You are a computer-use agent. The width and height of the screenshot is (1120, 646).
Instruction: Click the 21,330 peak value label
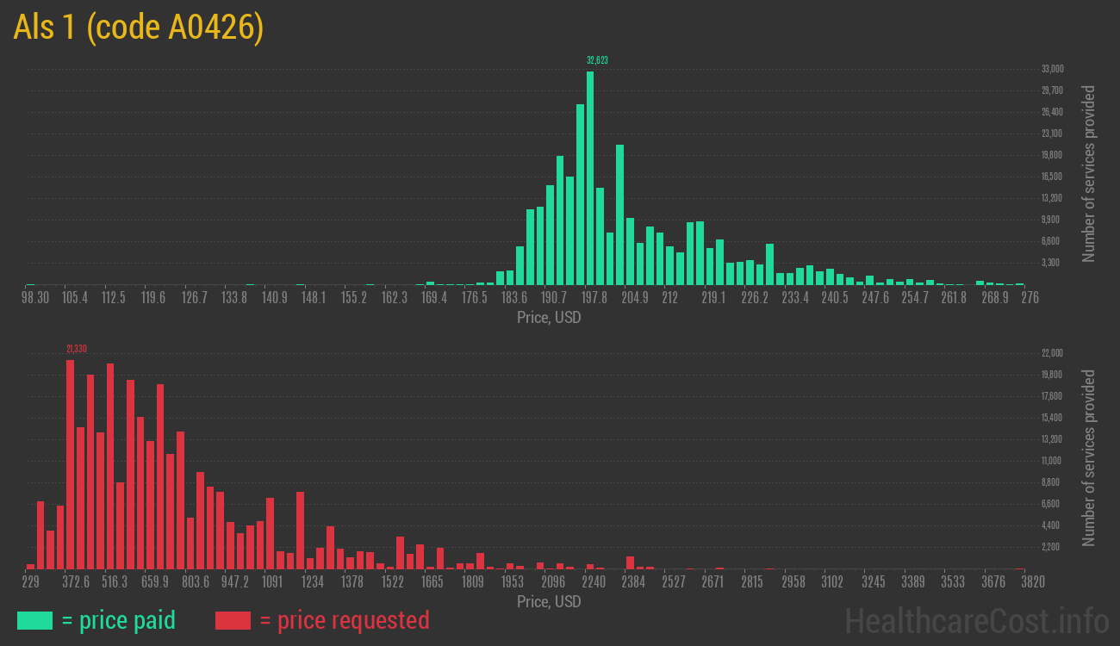(x=76, y=349)
